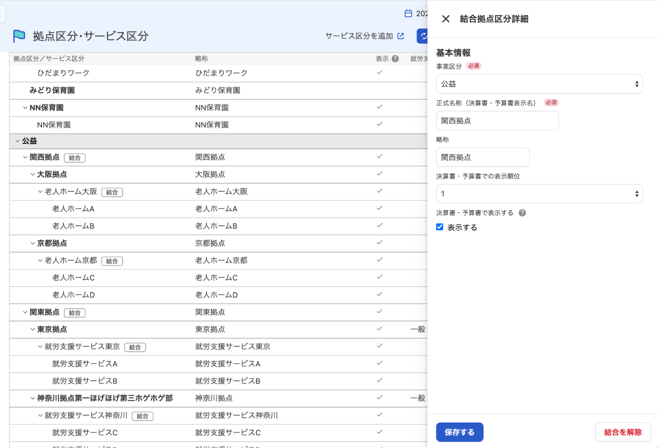Viewport: 658px width, 448px height.
Task: Click the 略称 cell 神奈川拠点
Action: [x=214, y=398]
